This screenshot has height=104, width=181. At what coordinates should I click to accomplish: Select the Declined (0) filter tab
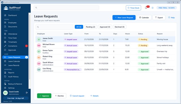120,27
